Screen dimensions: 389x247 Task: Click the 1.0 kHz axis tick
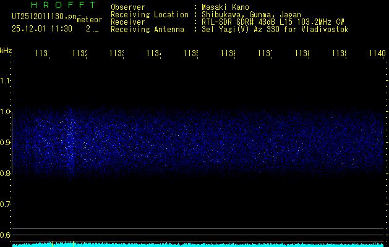pyautogui.click(x=6, y=111)
